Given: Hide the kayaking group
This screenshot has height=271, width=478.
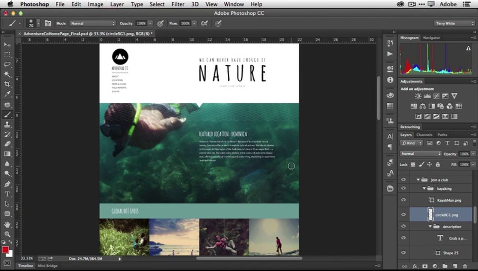Looking at the screenshot, I should 404,188.
